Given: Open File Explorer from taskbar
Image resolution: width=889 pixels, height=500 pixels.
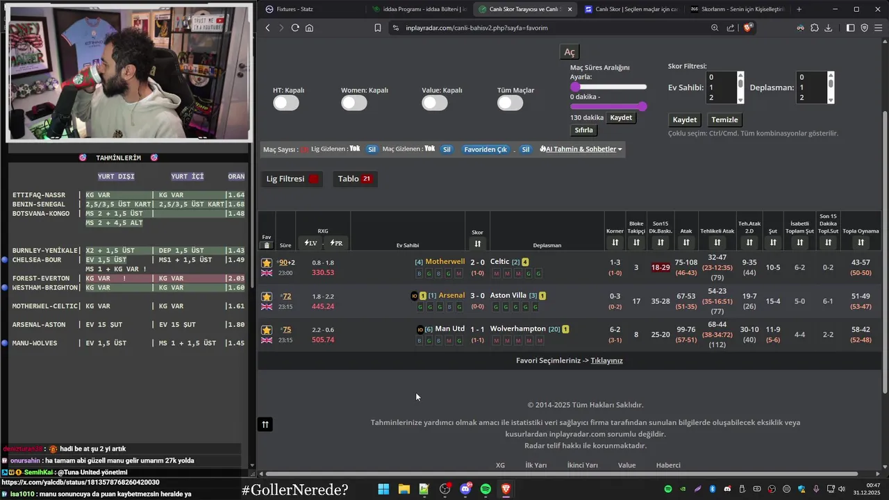Looking at the screenshot, I should (x=404, y=489).
